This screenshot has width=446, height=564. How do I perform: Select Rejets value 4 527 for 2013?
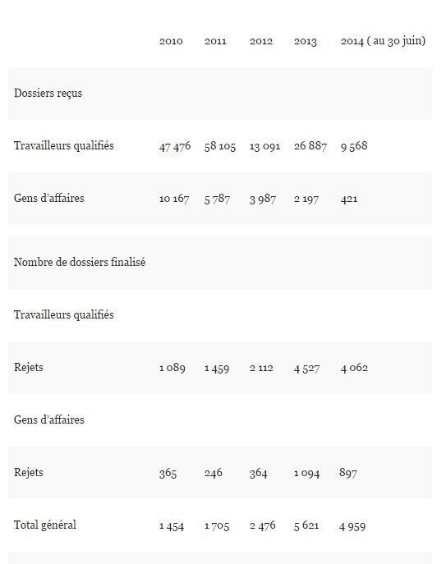306,369
